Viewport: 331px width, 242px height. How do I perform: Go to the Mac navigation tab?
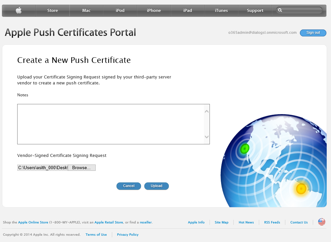coord(86,10)
